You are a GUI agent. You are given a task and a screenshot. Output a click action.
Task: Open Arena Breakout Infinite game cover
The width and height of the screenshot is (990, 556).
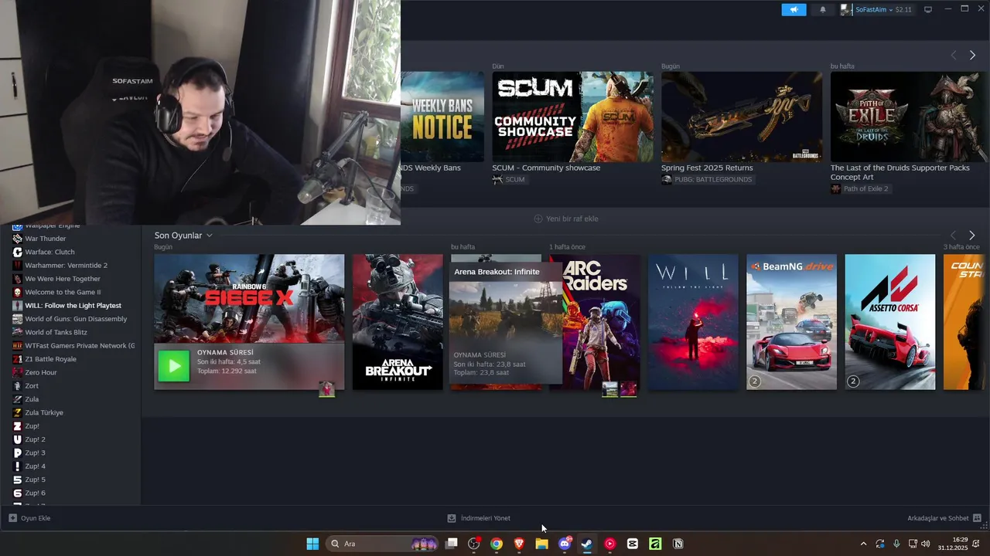(398, 322)
